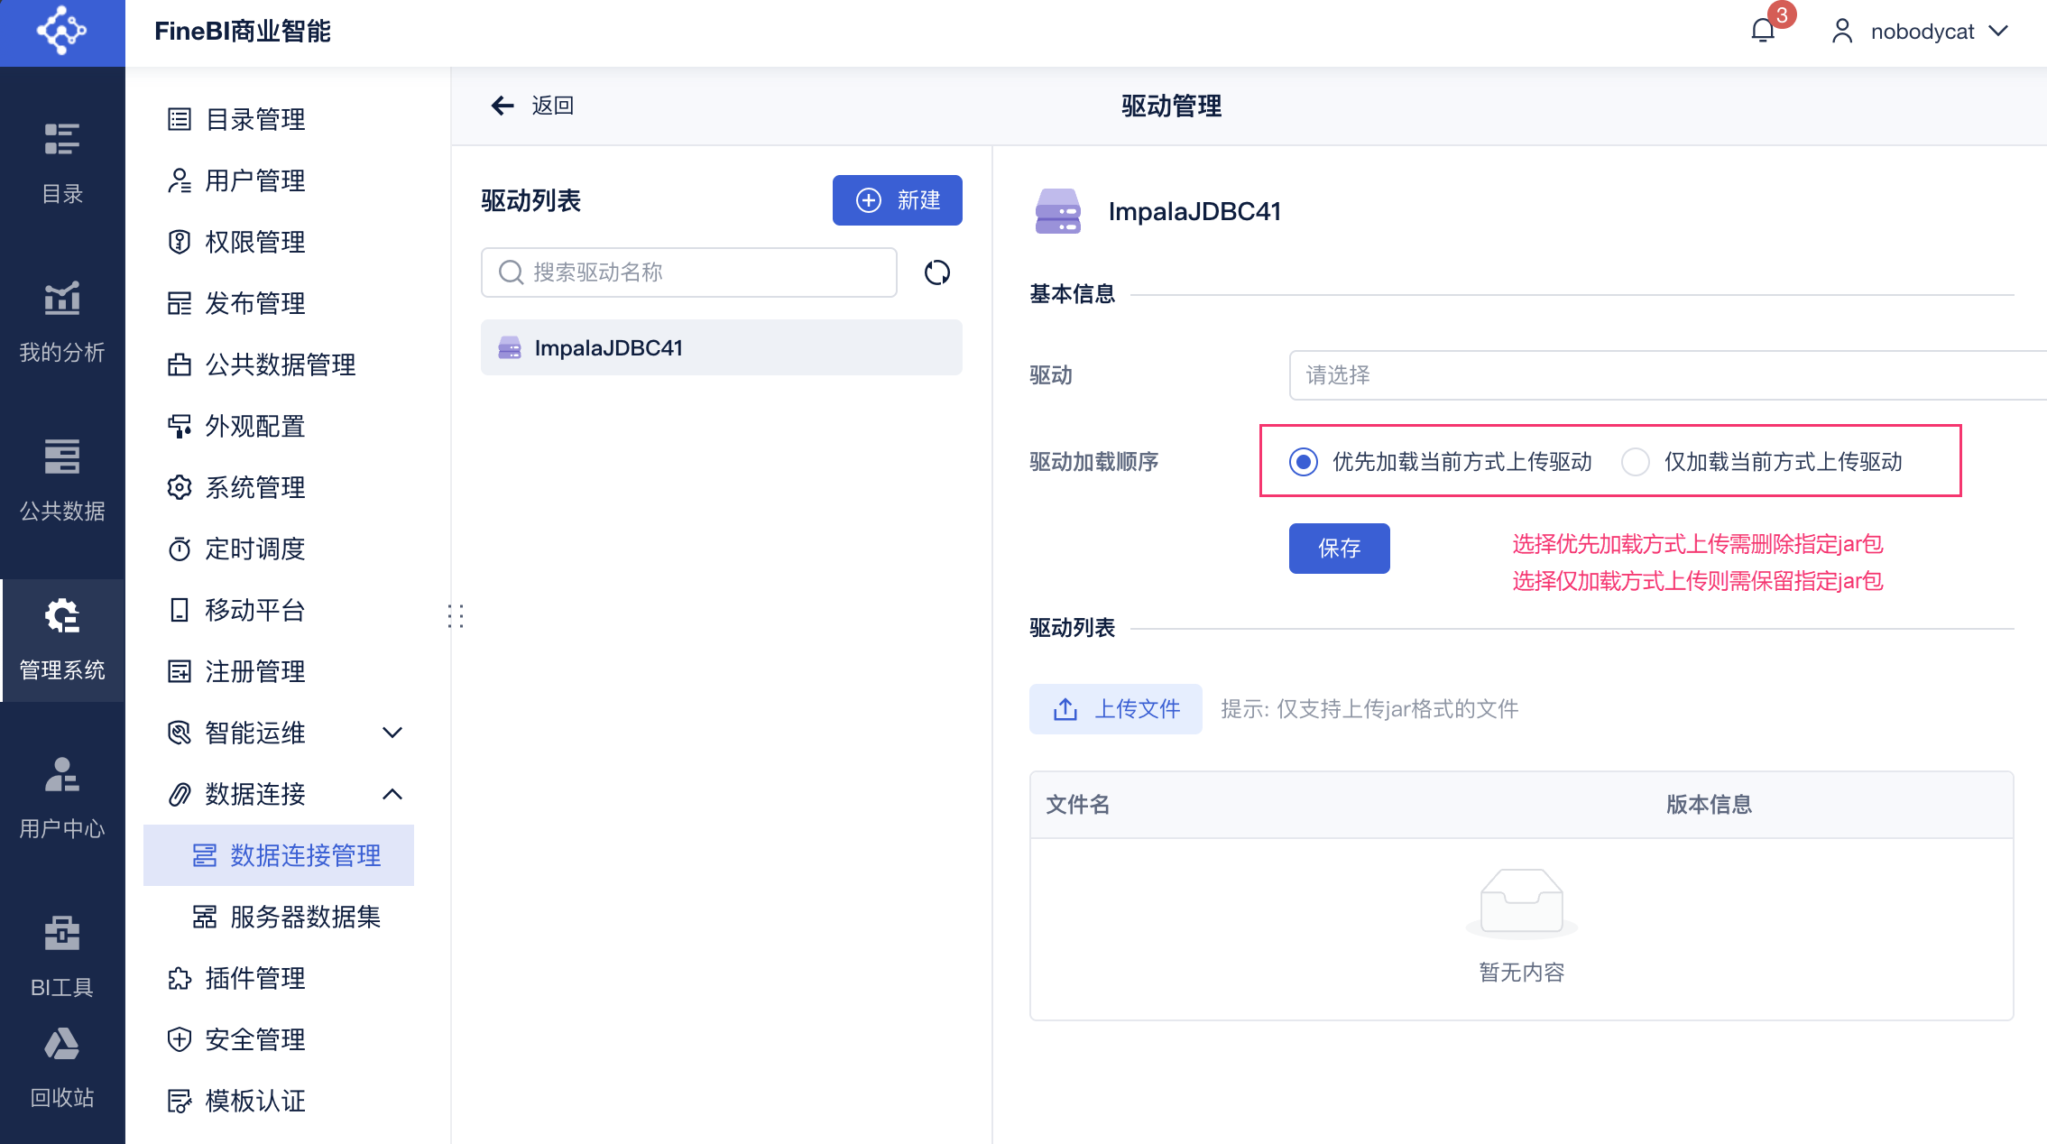Click the search magnifier icon in driver search
The width and height of the screenshot is (2047, 1144).
511,272
